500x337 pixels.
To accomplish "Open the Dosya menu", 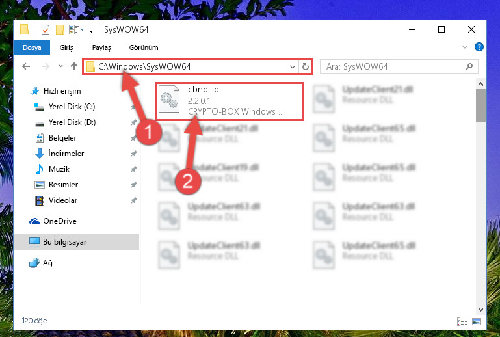I will point(32,47).
